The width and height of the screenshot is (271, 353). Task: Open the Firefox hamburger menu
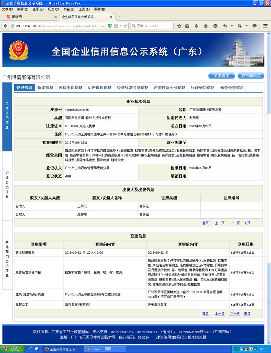(x=265, y=26)
